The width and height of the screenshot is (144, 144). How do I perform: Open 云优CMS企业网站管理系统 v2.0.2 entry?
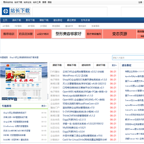tap(83, 72)
